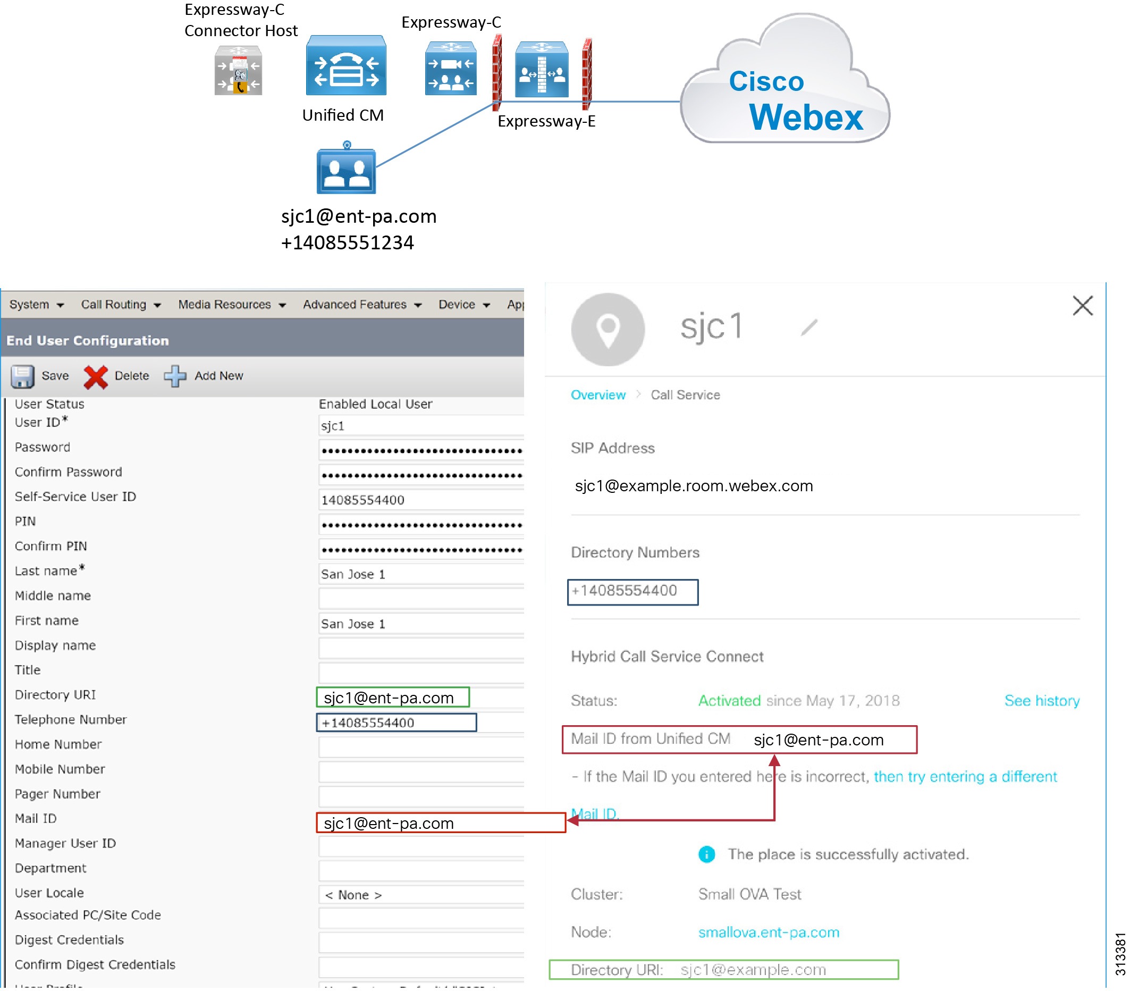Click the sjc1 room device icon
Screen dimensions: 1130x991
tap(347, 169)
